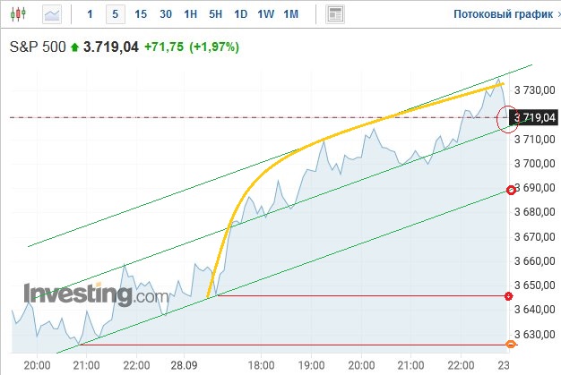
Task: Click the red marker at 3 690 level
Action: tap(511, 190)
